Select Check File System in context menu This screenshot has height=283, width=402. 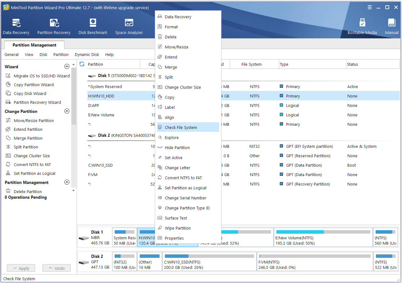click(x=188, y=127)
